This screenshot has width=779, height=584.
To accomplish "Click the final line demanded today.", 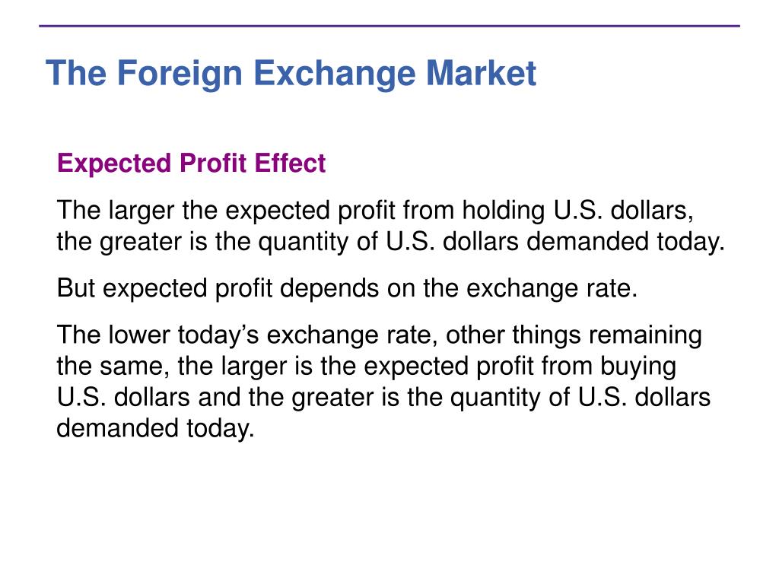I will (x=155, y=428).
